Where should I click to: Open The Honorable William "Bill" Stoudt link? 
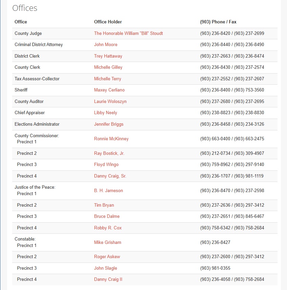(x=128, y=33)
